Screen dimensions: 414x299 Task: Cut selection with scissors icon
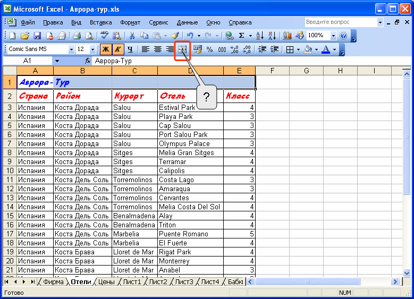[x=132, y=36]
